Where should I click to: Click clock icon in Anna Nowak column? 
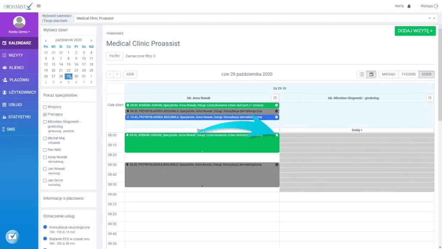click(x=274, y=98)
